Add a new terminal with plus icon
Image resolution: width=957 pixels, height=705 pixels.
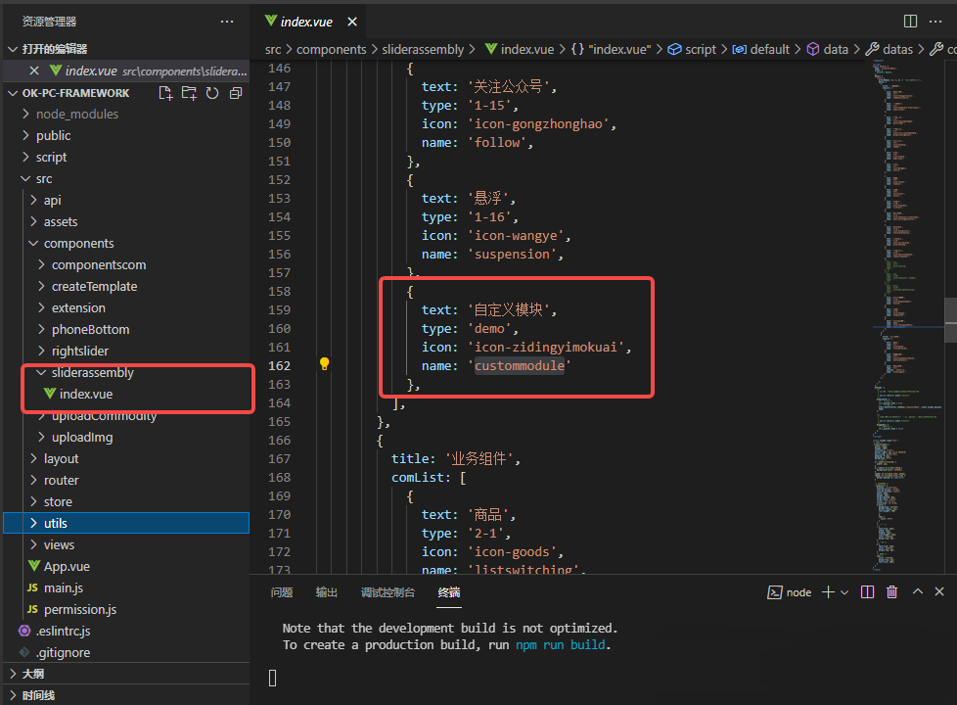(x=827, y=592)
